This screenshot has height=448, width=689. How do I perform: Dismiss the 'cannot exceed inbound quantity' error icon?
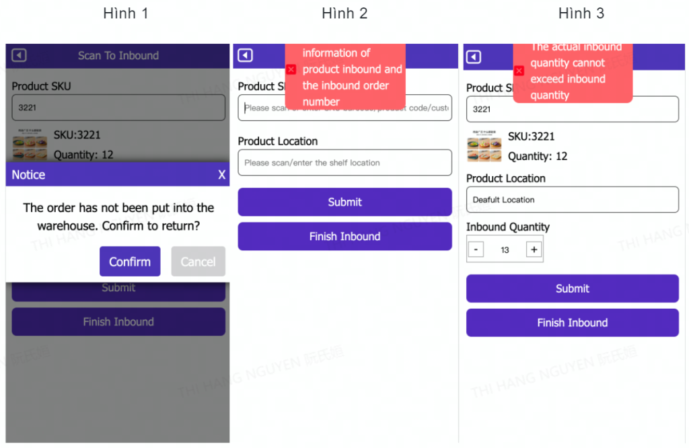pyautogui.click(x=519, y=71)
